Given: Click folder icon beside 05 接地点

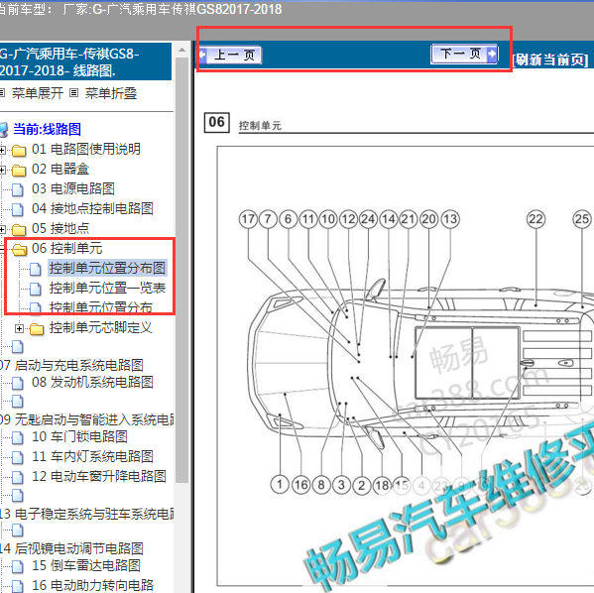Looking at the screenshot, I should tap(19, 230).
